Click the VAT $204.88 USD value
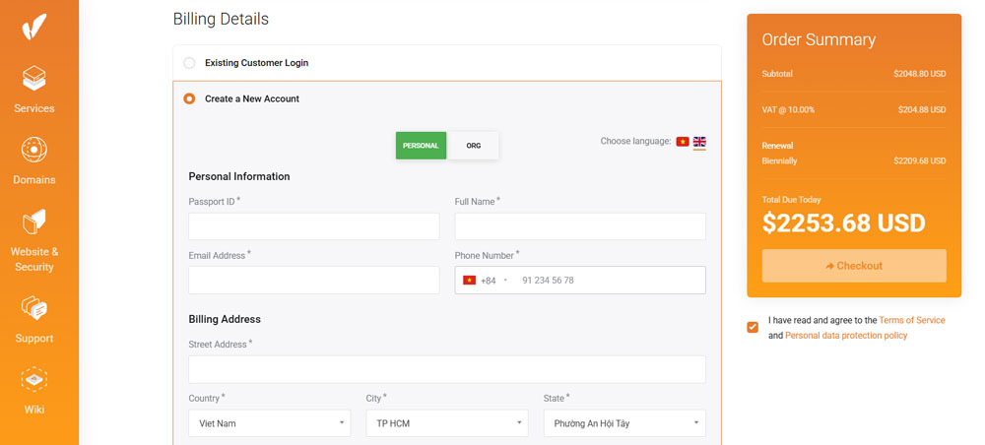 (x=922, y=109)
